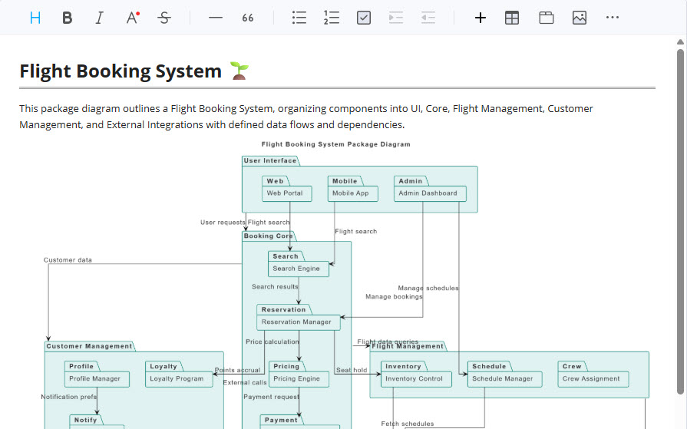Click the seedling emoji in the title
The height and width of the screenshot is (429, 687).
click(x=239, y=71)
